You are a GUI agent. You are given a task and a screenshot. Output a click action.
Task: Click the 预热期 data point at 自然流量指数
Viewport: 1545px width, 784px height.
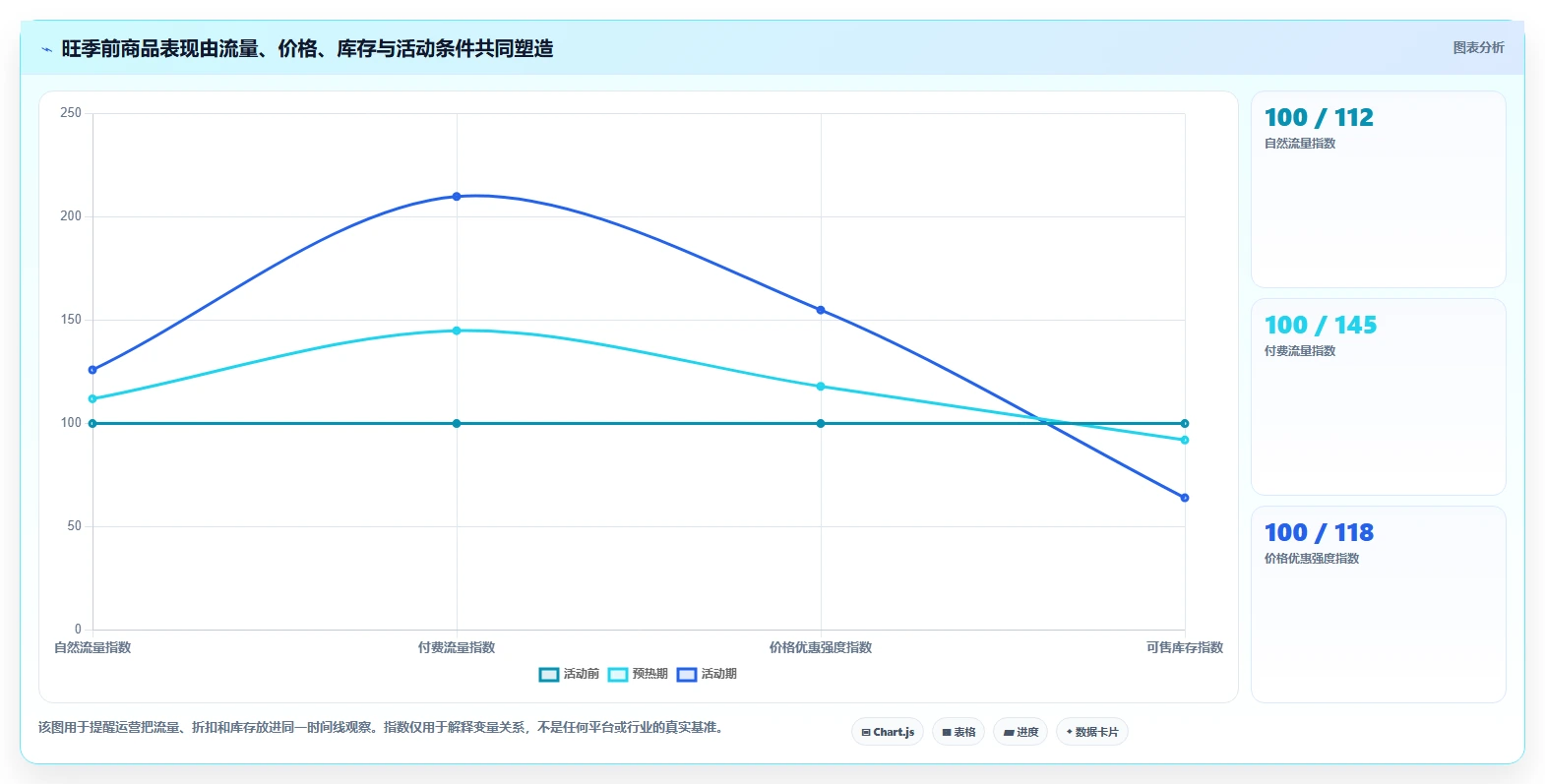tap(93, 399)
